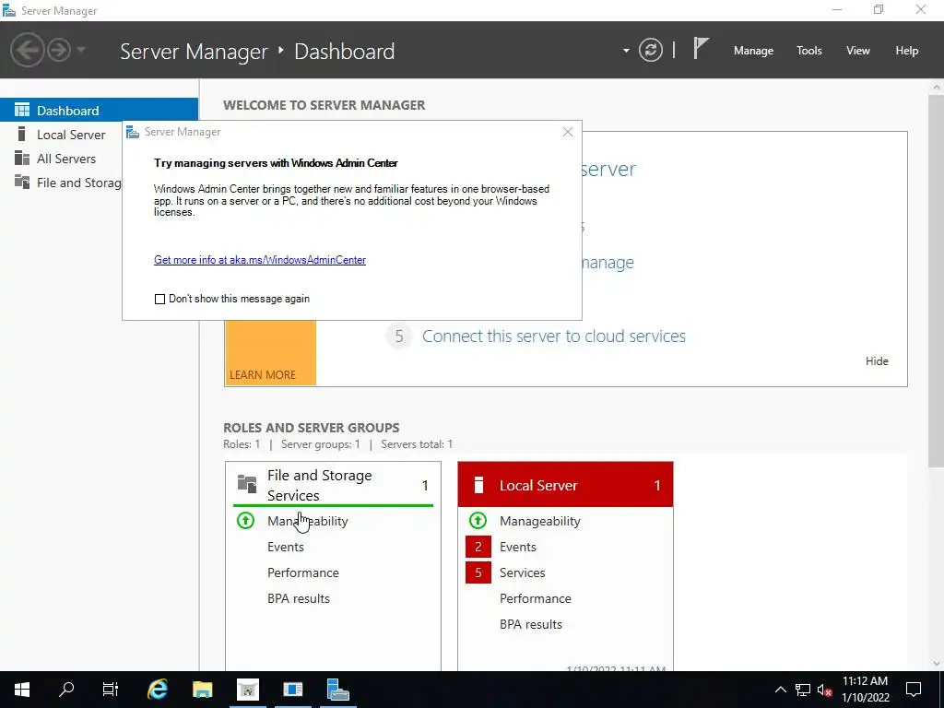Open Performance in the Local Server tile
The height and width of the screenshot is (708, 944).
(x=536, y=598)
